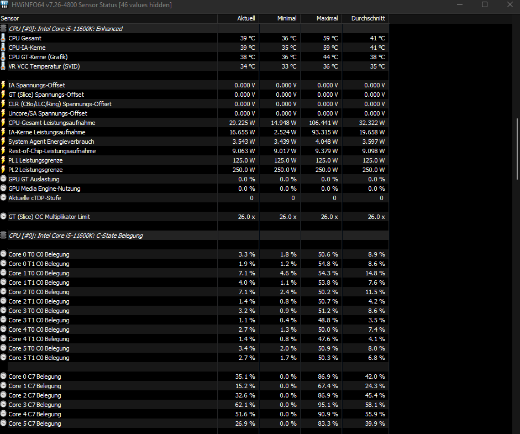
Task: Select 'Core 1 T0 C0 Belegung' row label
Action: 39,273
